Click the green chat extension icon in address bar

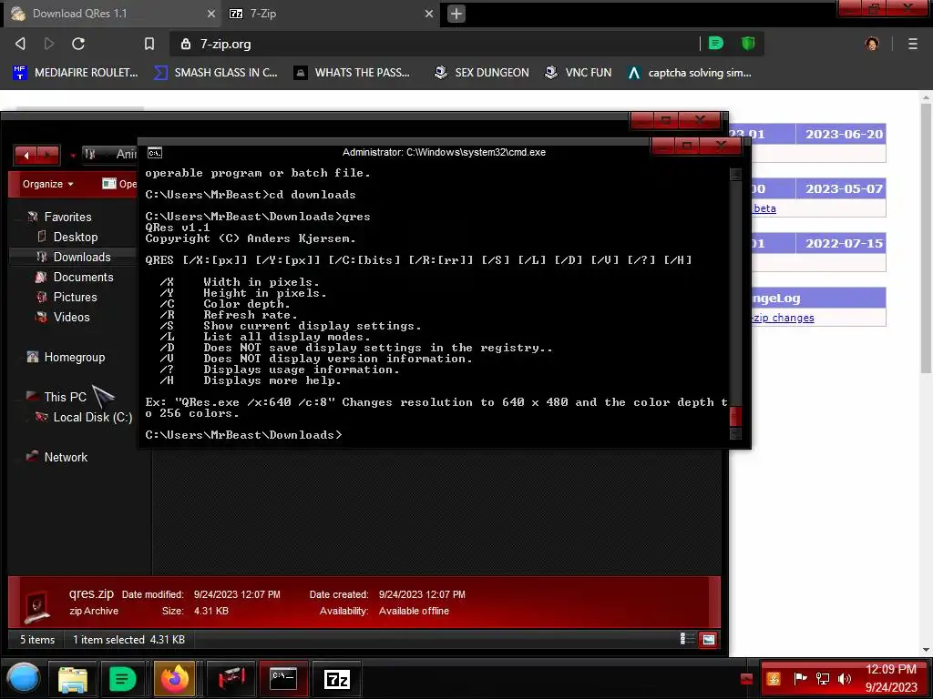click(716, 44)
